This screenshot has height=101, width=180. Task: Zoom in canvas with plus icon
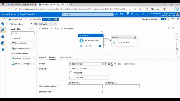(x=177, y=40)
